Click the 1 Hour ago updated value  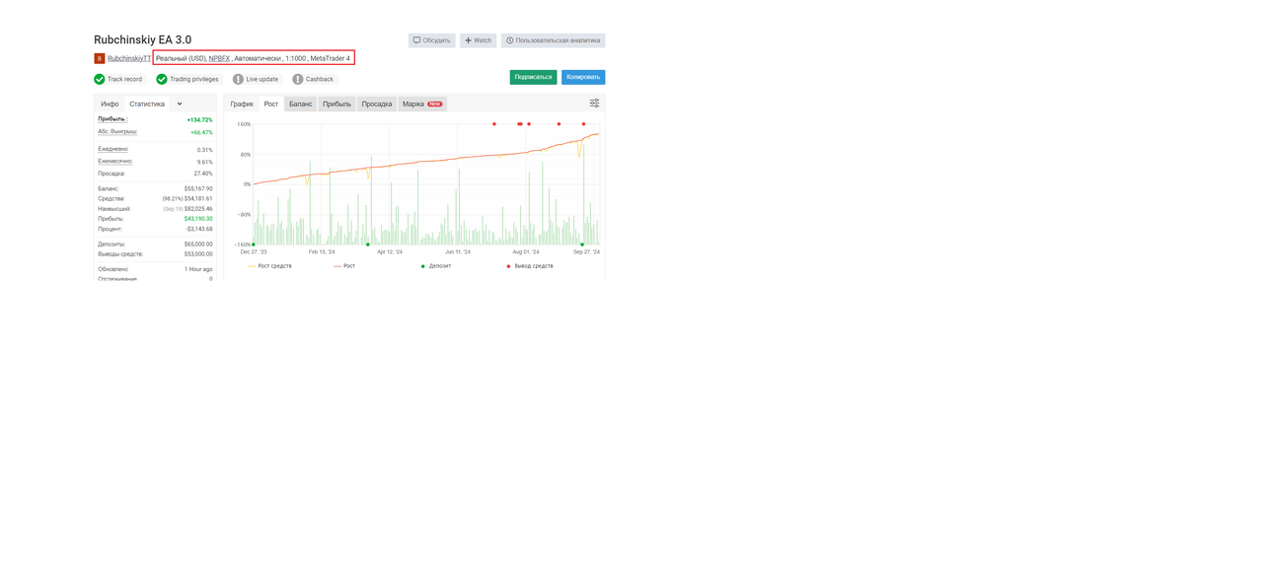click(198, 269)
